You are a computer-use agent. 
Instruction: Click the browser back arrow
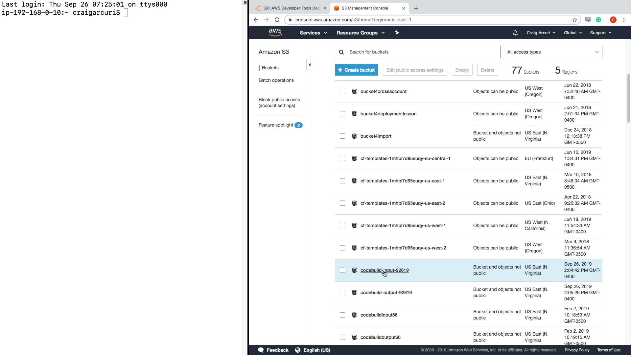[x=256, y=20]
